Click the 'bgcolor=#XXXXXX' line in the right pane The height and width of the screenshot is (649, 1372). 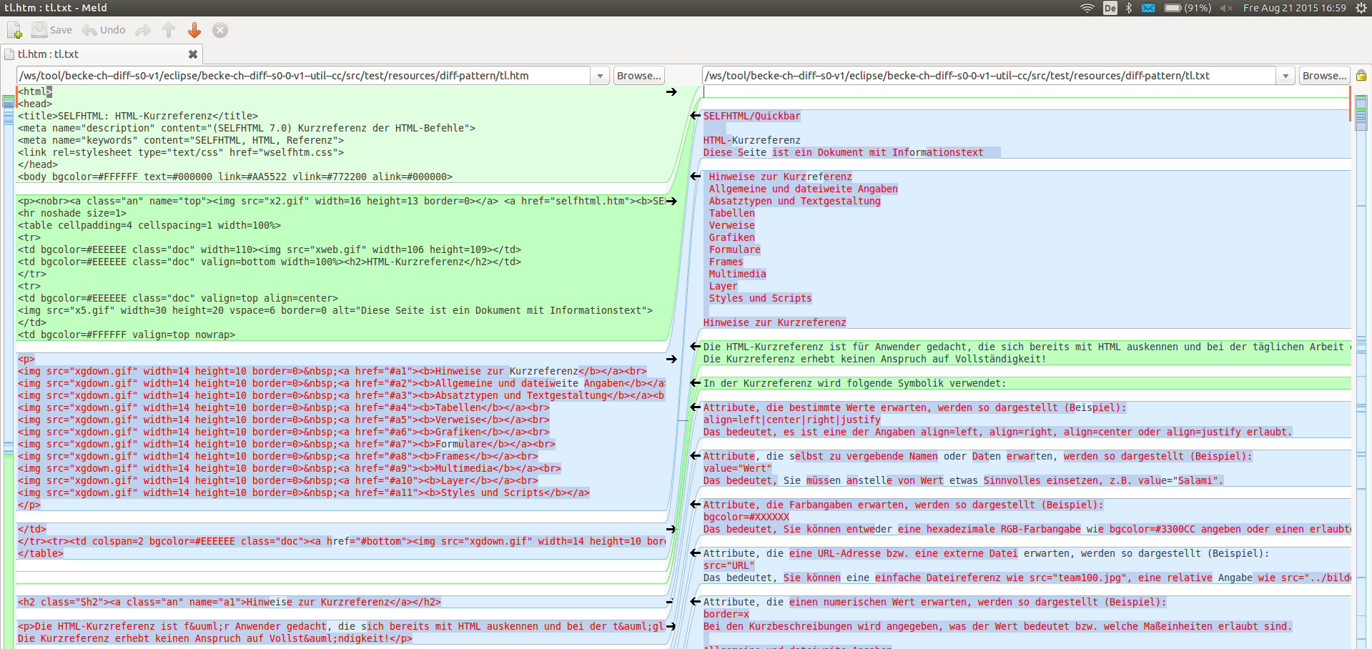pyautogui.click(x=746, y=517)
